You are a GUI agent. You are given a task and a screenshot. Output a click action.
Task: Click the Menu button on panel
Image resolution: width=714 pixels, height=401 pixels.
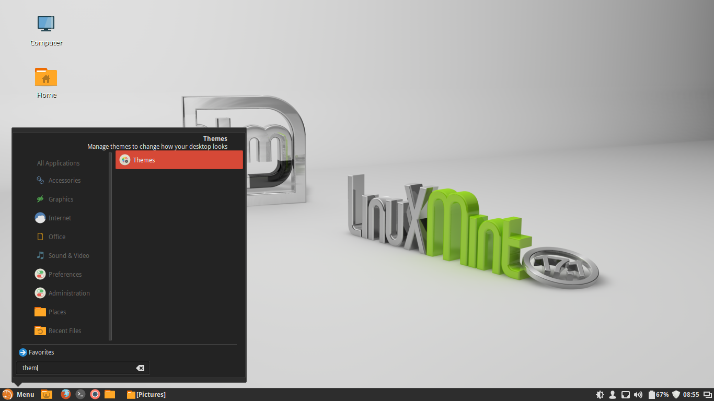(x=18, y=394)
